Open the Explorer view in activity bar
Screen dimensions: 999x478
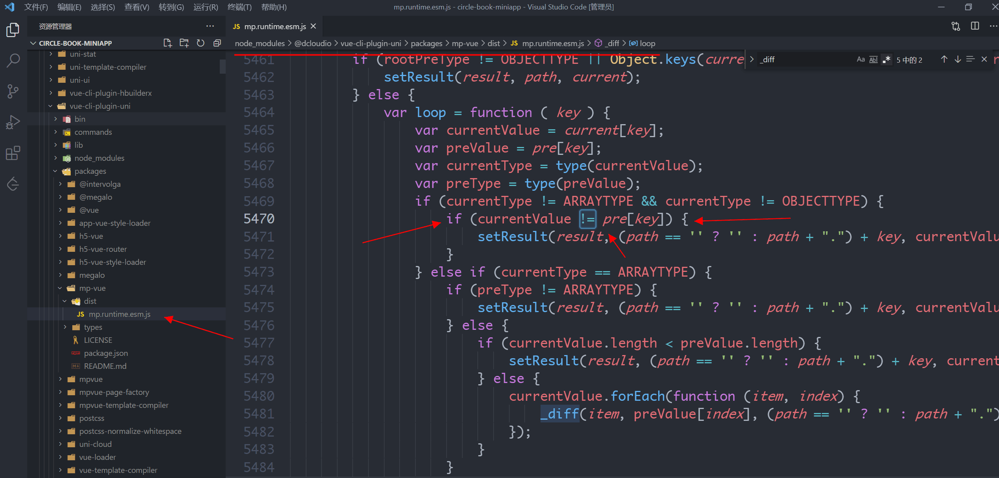(13, 30)
